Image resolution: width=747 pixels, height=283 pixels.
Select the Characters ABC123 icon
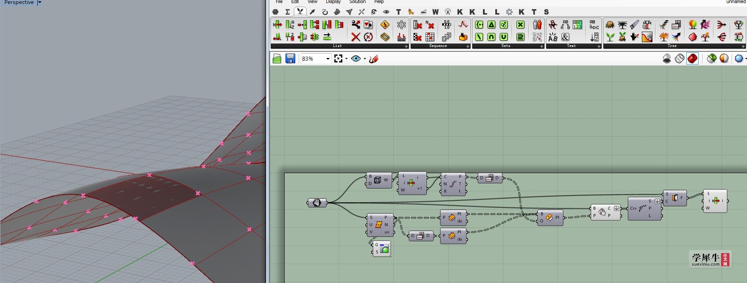click(x=578, y=25)
